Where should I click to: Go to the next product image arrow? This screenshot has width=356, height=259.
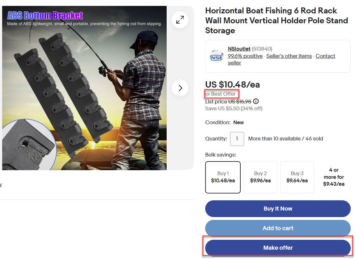click(x=180, y=88)
